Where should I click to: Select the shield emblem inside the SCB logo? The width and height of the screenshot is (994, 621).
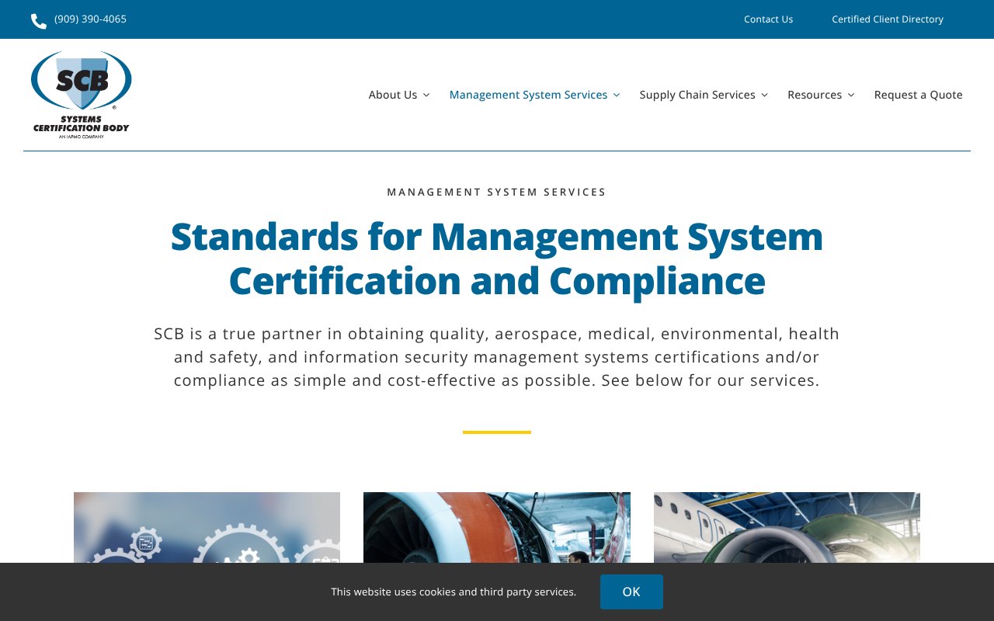81,82
